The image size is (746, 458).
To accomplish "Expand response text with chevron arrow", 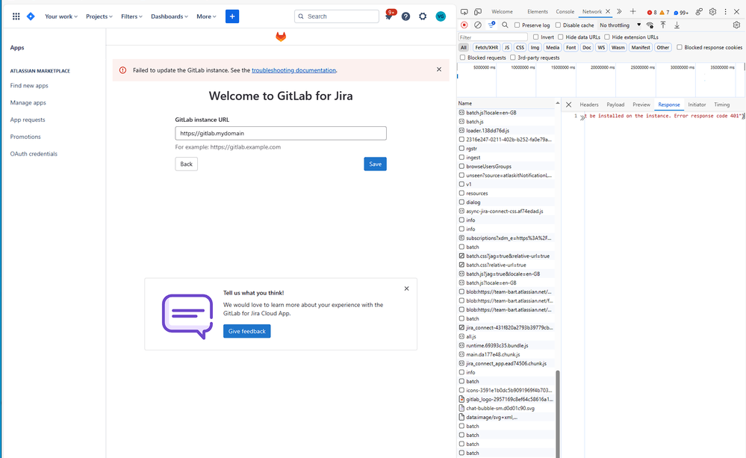I will [x=582, y=117].
